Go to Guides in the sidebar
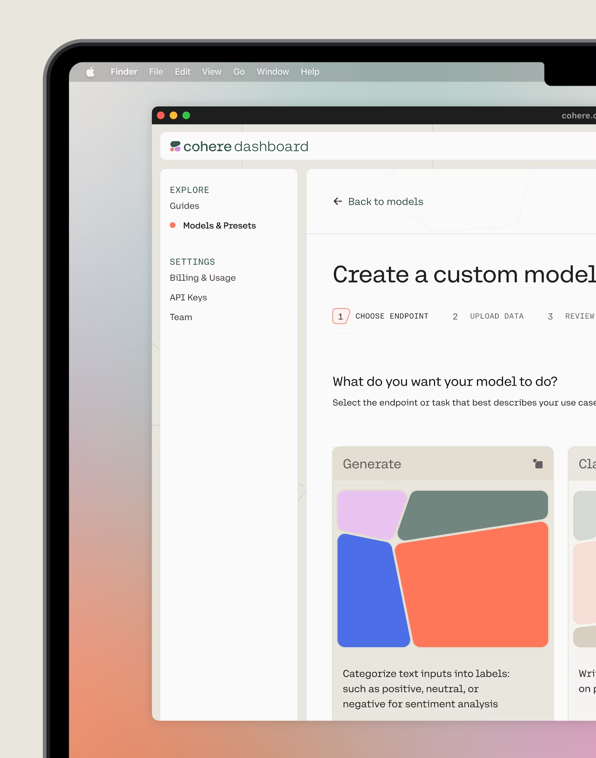Image resolution: width=596 pixels, height=758 pixels. (x=184, y=206)
